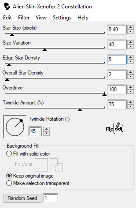Decrease Twinkle Amount with down arrow
The width and height of the screenshot is (136, 208).
[131, 107]
